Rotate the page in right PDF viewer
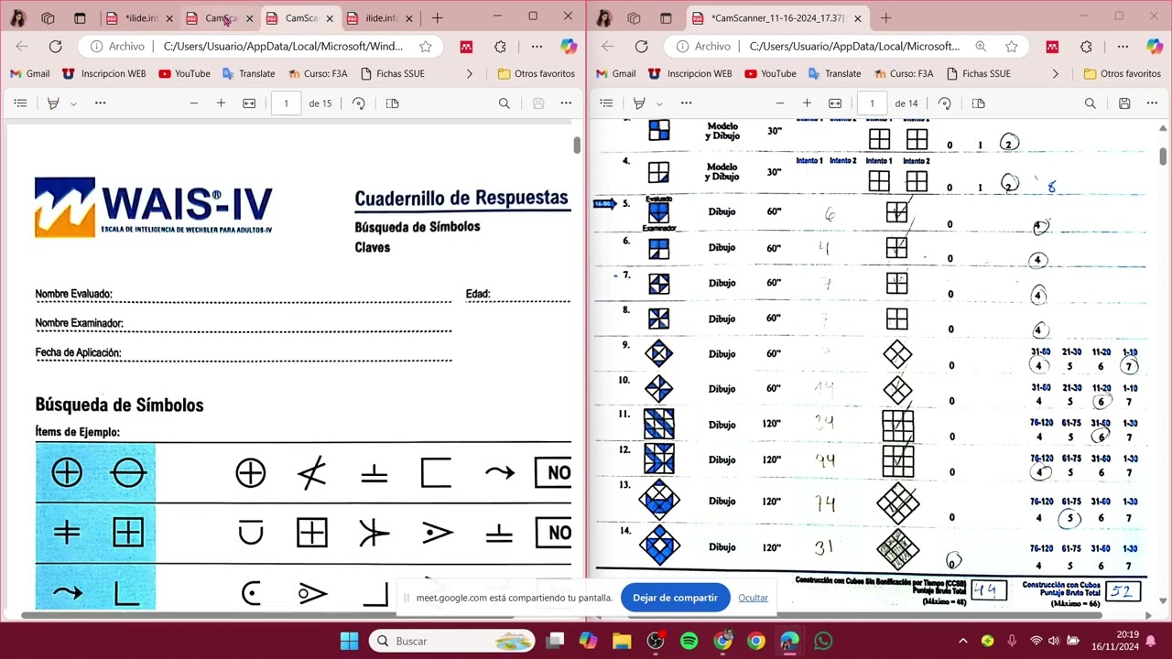The width and height of the screenshot is (1172, 659). 945,103
